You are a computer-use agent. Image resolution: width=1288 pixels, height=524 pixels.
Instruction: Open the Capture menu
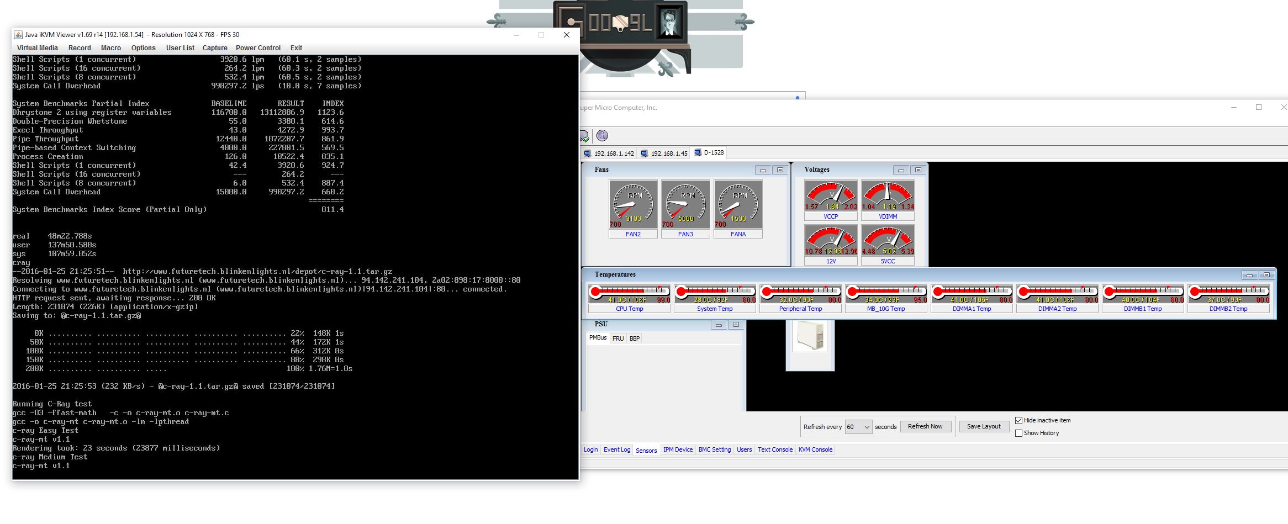pos(215,48)
